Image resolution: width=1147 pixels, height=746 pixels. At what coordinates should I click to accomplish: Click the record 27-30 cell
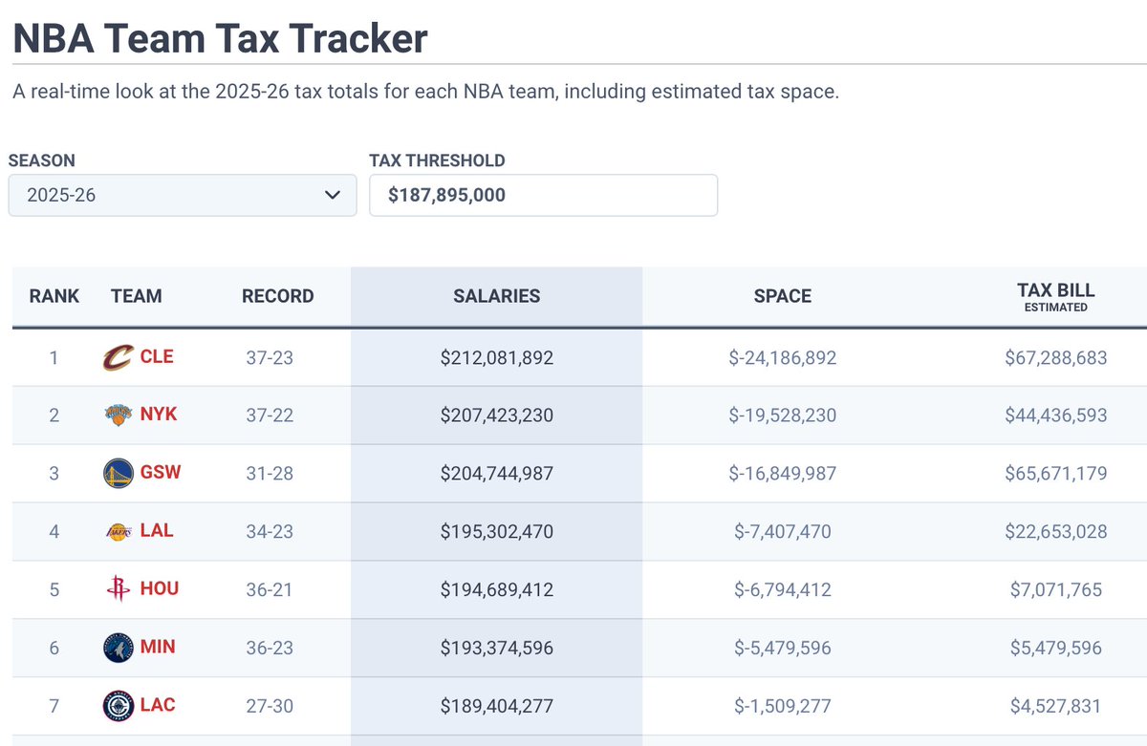(x=270, y=706)
